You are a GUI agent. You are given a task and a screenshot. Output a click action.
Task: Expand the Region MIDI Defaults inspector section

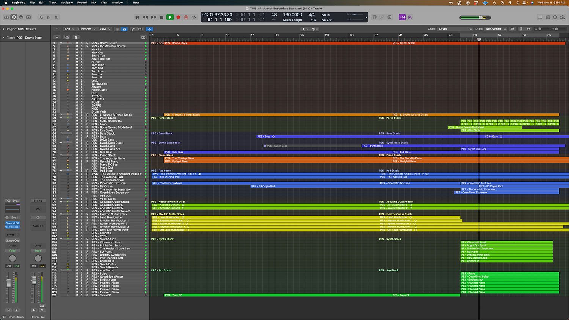coord(3,29)
